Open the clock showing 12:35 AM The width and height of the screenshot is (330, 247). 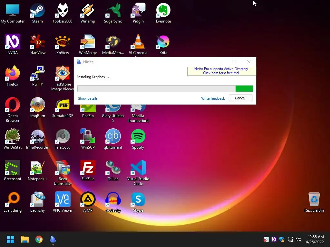pyautogui.click(x=315, y=239)
